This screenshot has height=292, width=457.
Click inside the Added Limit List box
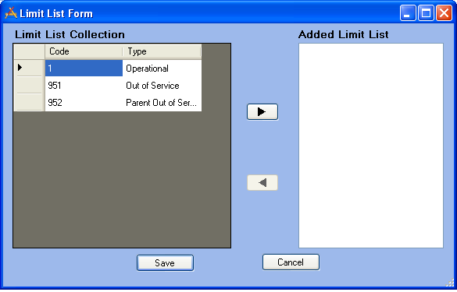coord(371,146)
